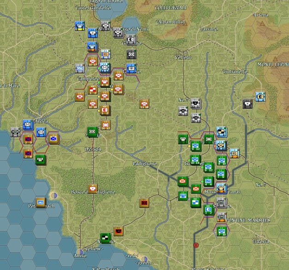Select the green XXX corps headquarters at Nettuno
This screenshot has width=289, height=270.
pos(105,238)
